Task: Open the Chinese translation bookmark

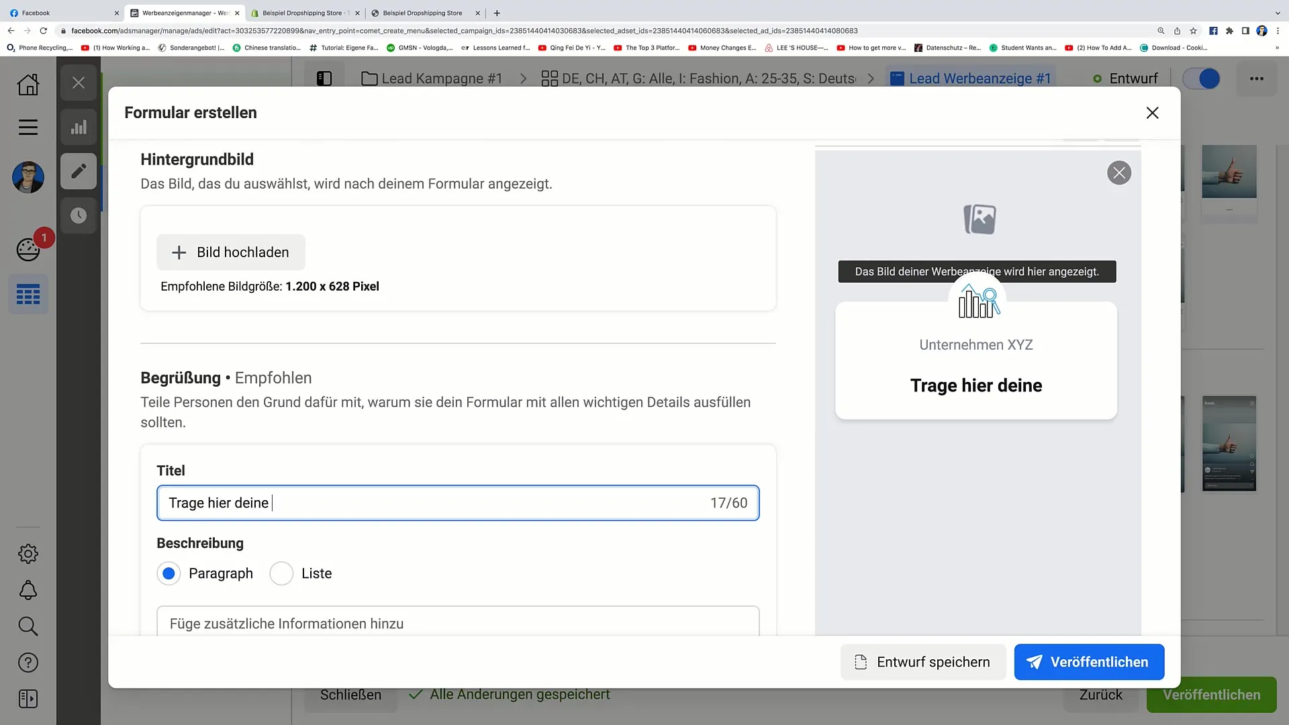Action: (x=267, y=48)
